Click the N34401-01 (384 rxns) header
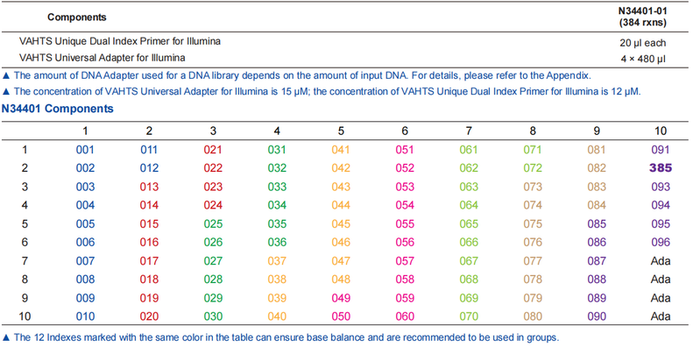The image size is (693, 347). click(642, 18)
